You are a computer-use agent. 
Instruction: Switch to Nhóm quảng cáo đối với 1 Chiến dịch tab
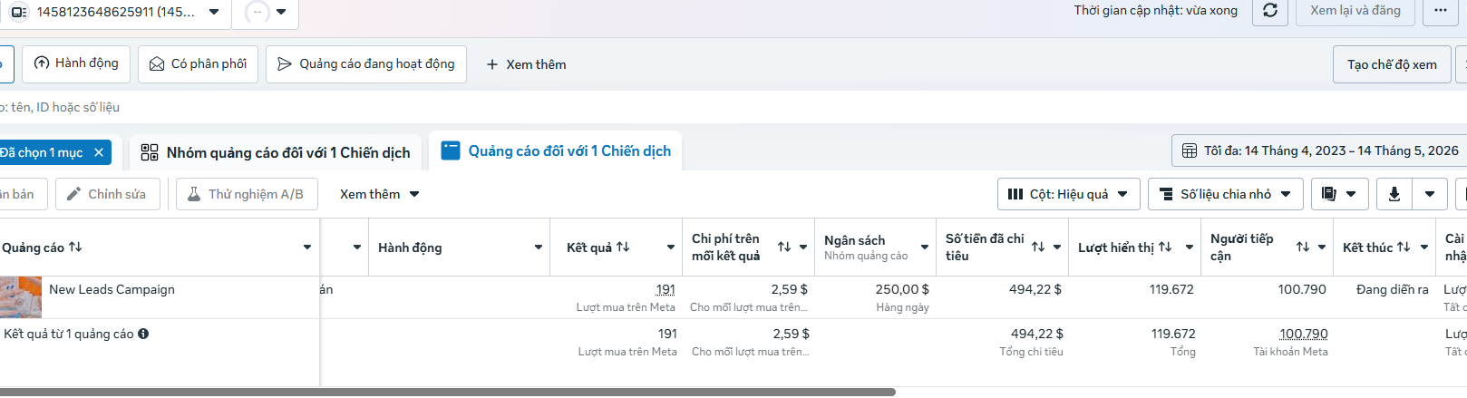pyautogui.click(x=276, y=152)
